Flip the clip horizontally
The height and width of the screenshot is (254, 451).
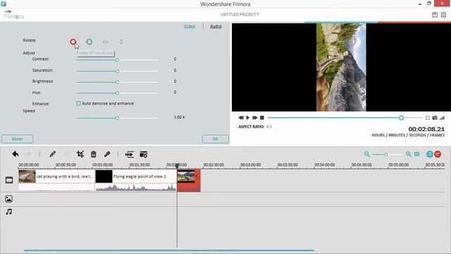(105, 42)
